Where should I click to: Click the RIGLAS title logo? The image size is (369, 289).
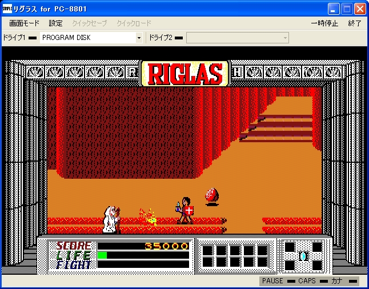point(185,74)
